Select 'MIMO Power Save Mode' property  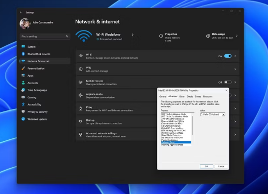[172, 133]
